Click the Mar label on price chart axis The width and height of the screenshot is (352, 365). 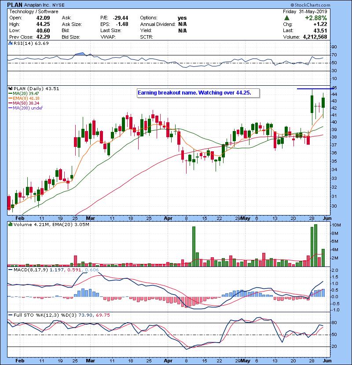90,218
